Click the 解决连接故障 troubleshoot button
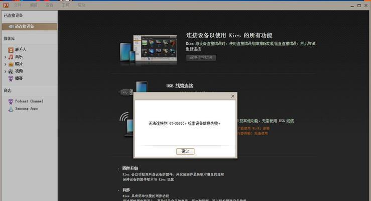This screenshot has height=201, width=371. coord(201,57)
